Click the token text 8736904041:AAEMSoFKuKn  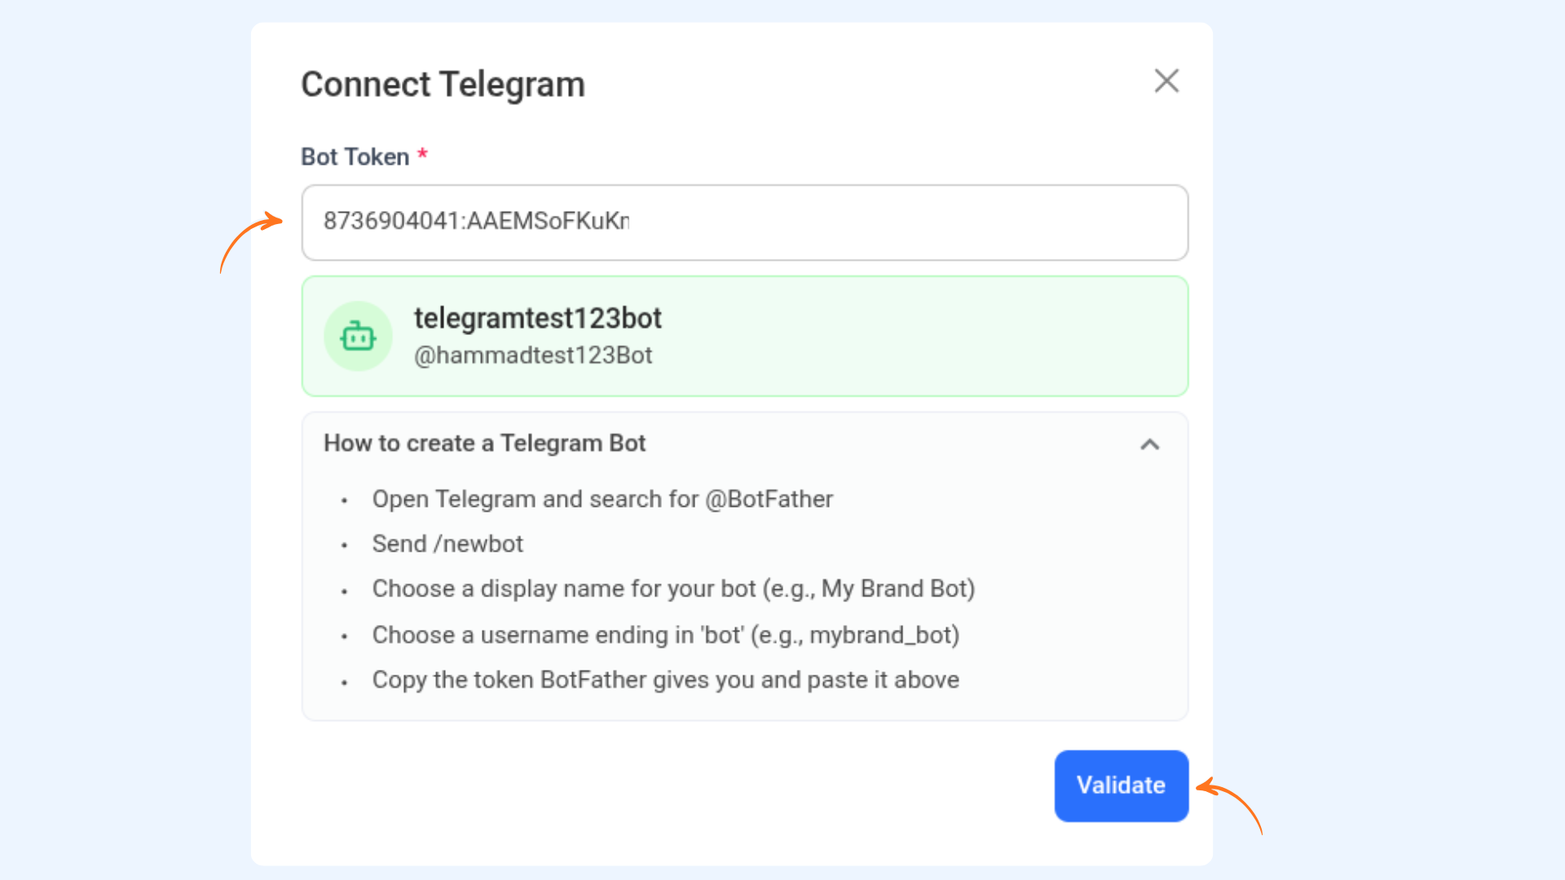[476, 221]
